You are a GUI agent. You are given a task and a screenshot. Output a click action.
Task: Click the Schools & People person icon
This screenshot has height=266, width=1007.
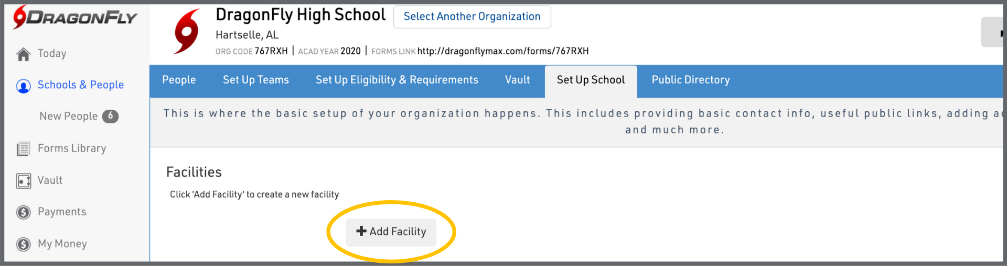tap(24, 86)
